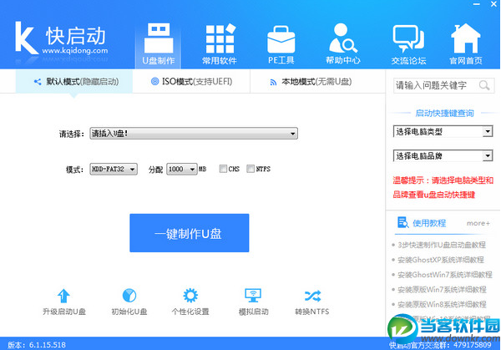Open 个性化设置 gear icon
Image resolution: width=501 pixels, height=350 pixels.
click(190, 296)
